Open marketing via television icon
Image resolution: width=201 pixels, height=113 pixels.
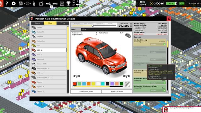point(41,3)
